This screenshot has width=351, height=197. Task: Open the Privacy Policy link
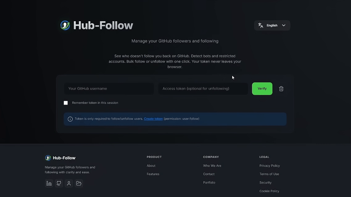[x=270, y=166]
